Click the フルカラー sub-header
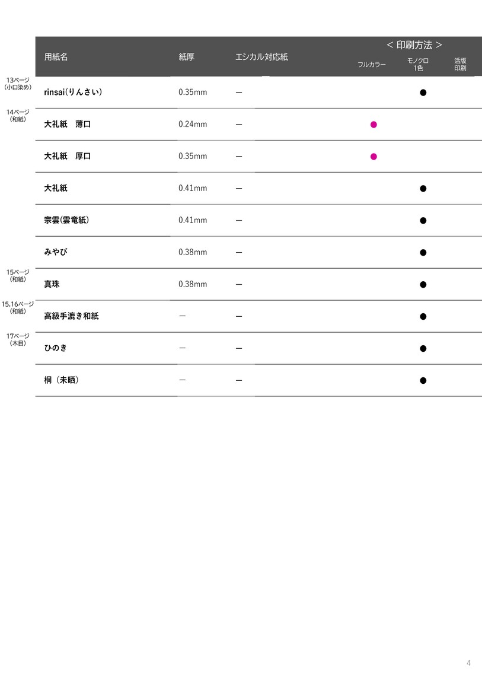This screenshot has width=482, height=681. [x=372, y=65]
